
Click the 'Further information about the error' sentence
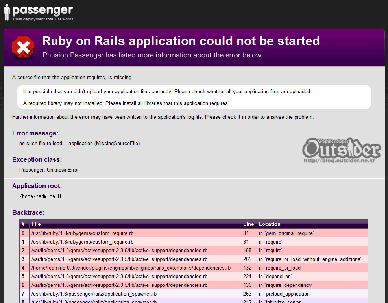tap(163, 117)
